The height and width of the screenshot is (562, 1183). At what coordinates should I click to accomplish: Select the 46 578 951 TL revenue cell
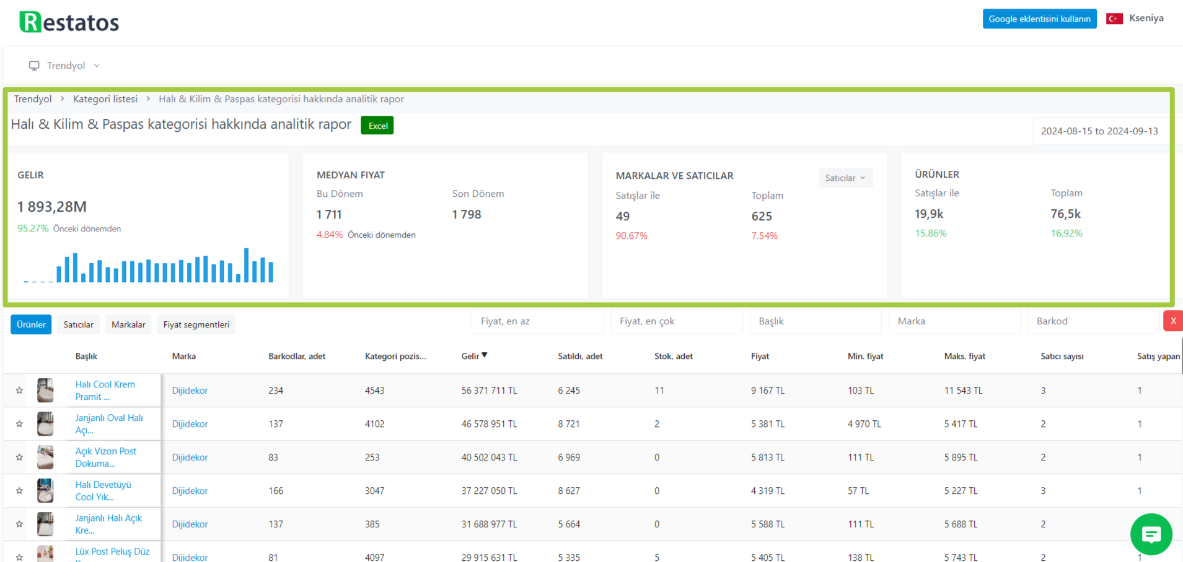(489, 424)
